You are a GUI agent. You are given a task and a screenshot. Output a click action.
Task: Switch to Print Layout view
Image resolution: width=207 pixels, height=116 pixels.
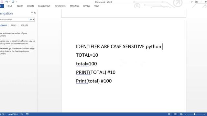point(175,114)
